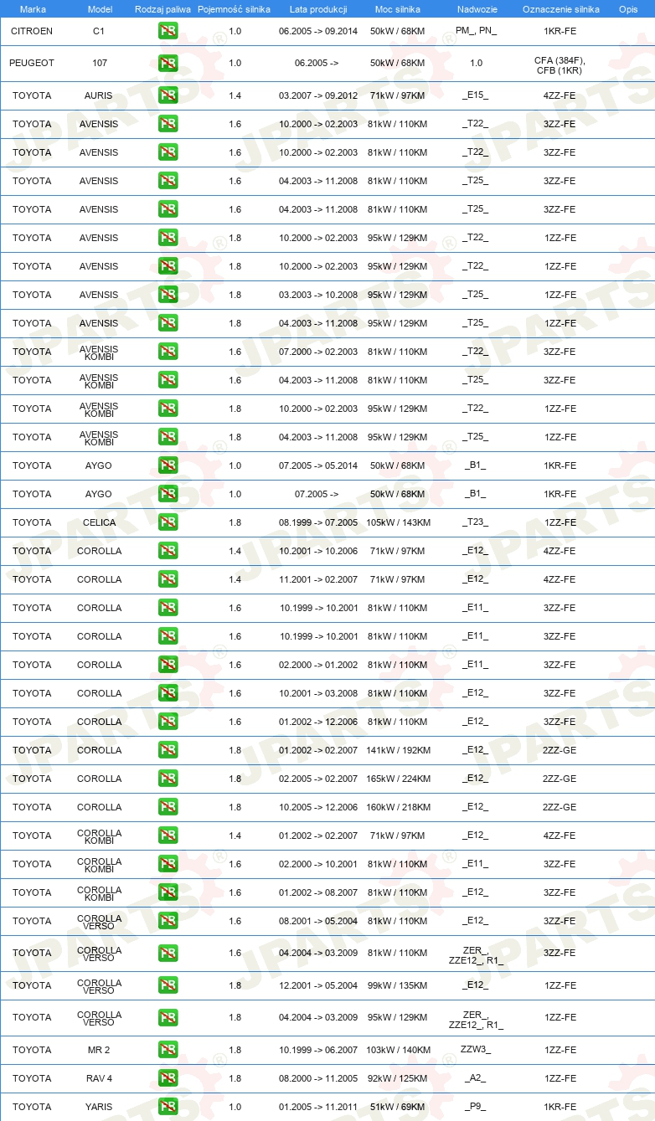
Task: Click production years 03.2007 -> 09.2012
Action: pos(318,95)
